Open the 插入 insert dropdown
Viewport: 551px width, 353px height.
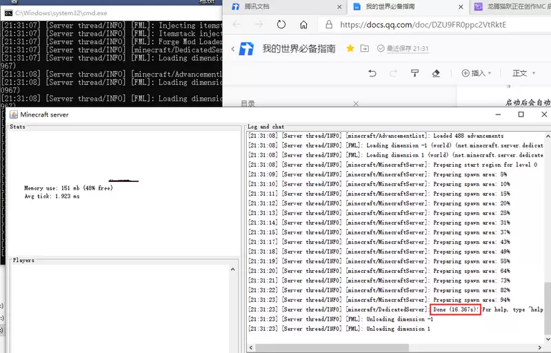coord(476,73)
